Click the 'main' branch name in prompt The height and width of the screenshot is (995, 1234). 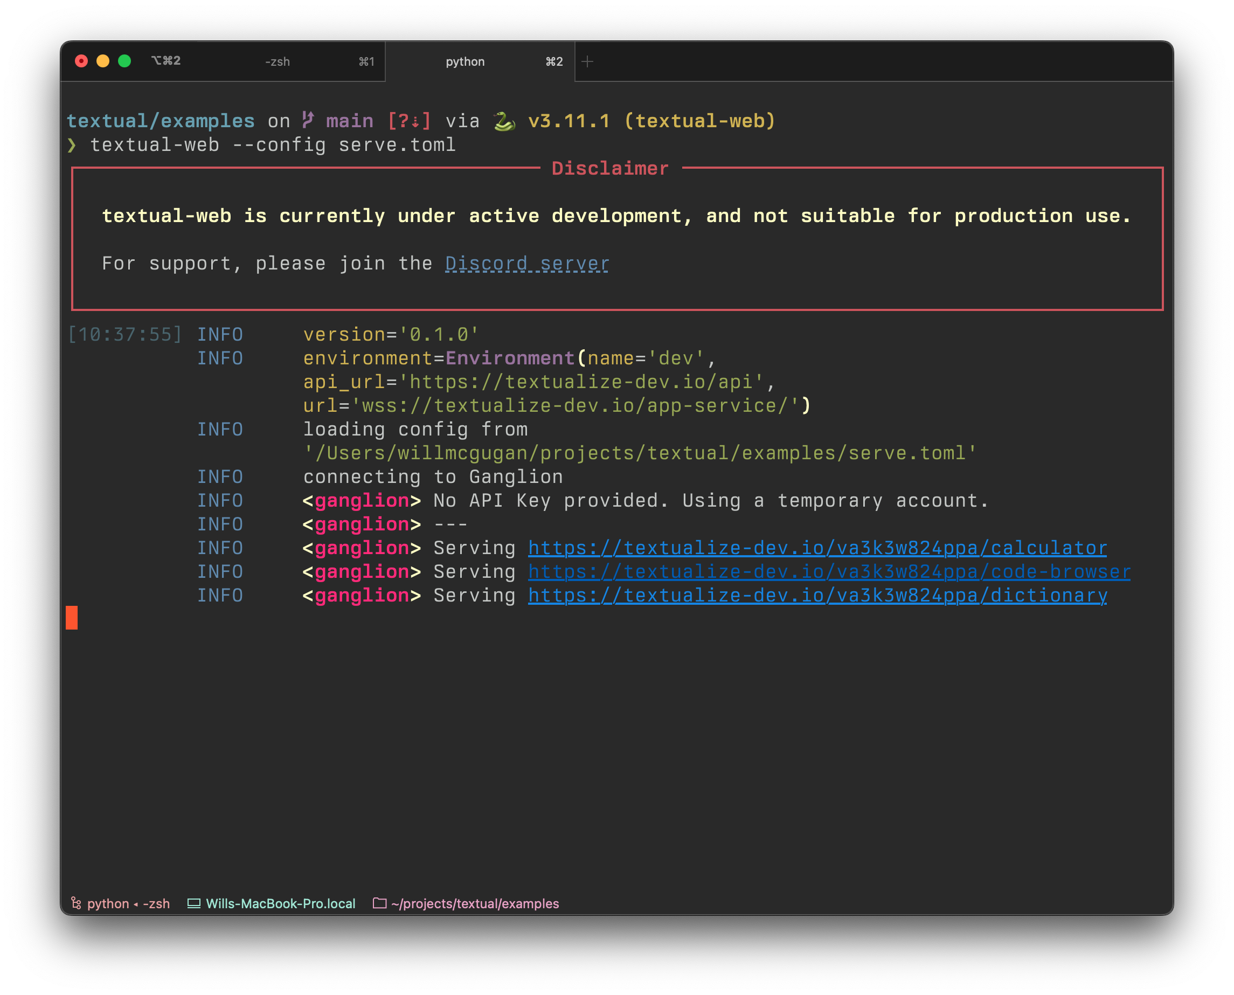point(350,121)
